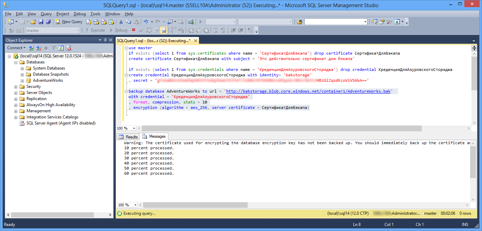Screen dimensions: 482x231
Task: Click the Database Engine Query icon
Action: 88,22
